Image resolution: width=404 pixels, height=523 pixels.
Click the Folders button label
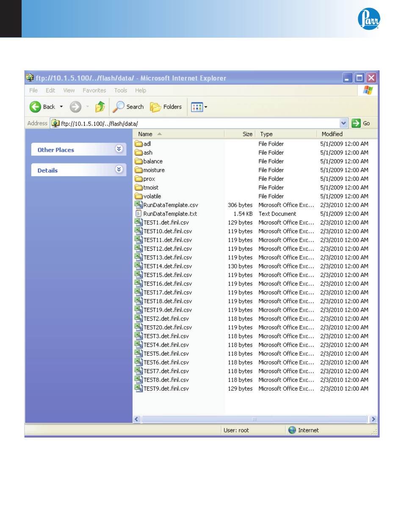tap(172, 107)
